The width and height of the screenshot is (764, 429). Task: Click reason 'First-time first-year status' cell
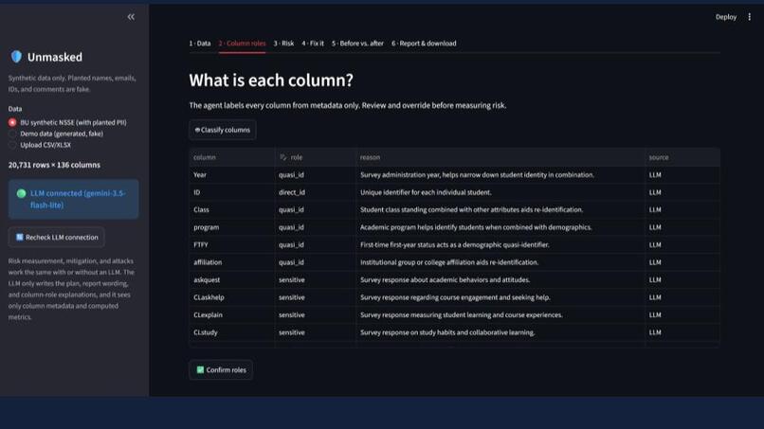point(500,245)
